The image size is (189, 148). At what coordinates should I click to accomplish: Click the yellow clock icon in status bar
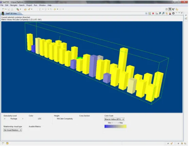(x=7, y=144)
